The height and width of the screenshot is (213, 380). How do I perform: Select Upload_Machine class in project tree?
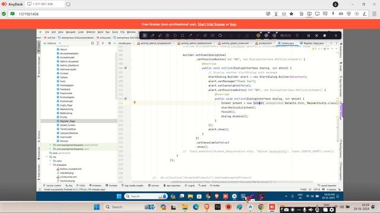pyautogui.click(x=69, y=133)
